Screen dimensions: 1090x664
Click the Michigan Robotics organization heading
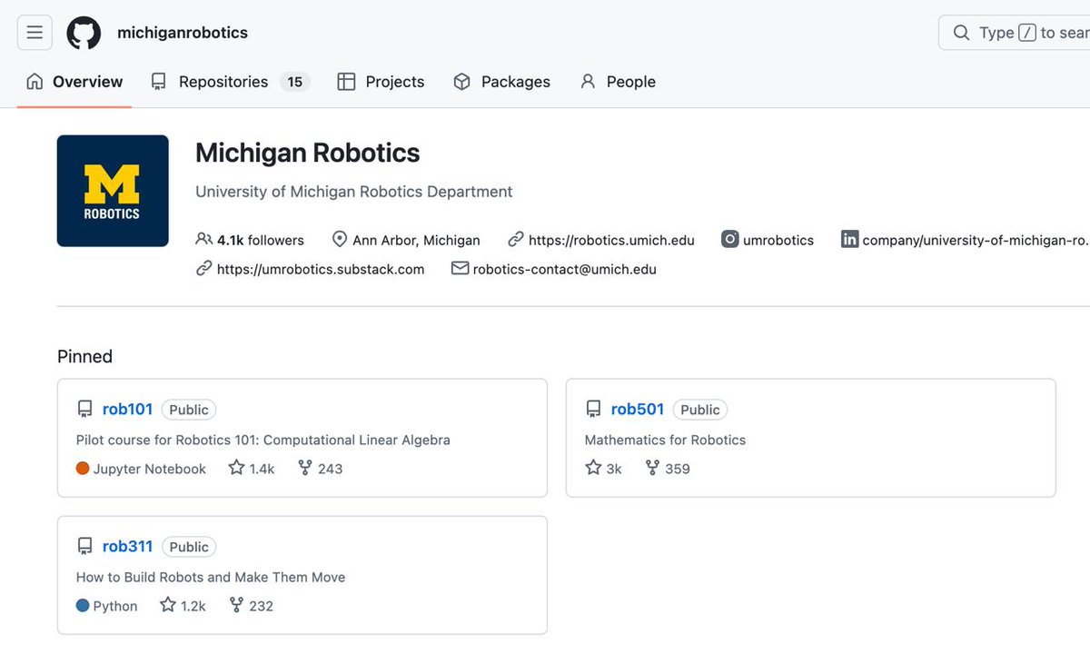tap(308, 153)
